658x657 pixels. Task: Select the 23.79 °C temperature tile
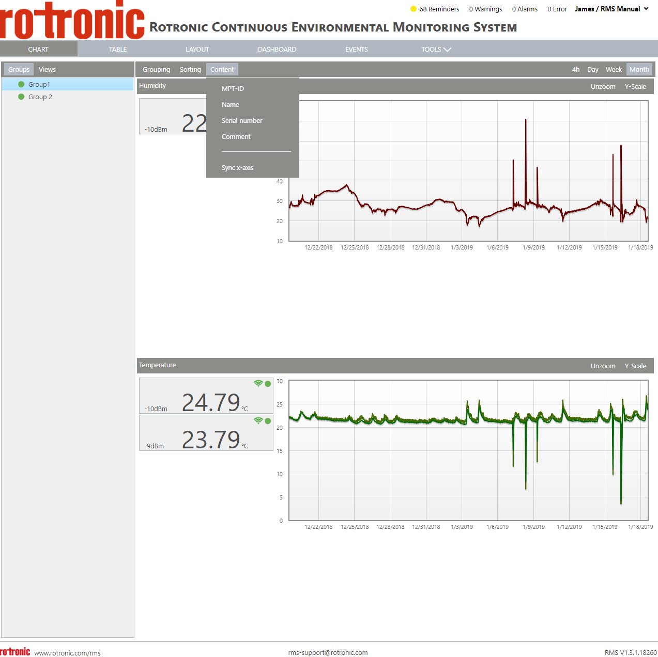[206, 433]
